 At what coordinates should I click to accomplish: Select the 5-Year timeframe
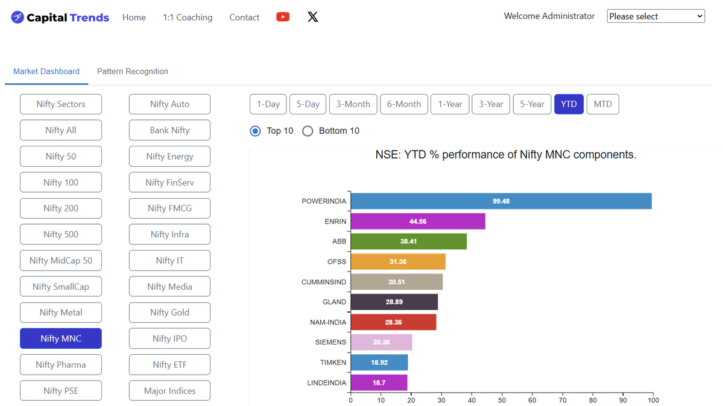click(532, 104)
